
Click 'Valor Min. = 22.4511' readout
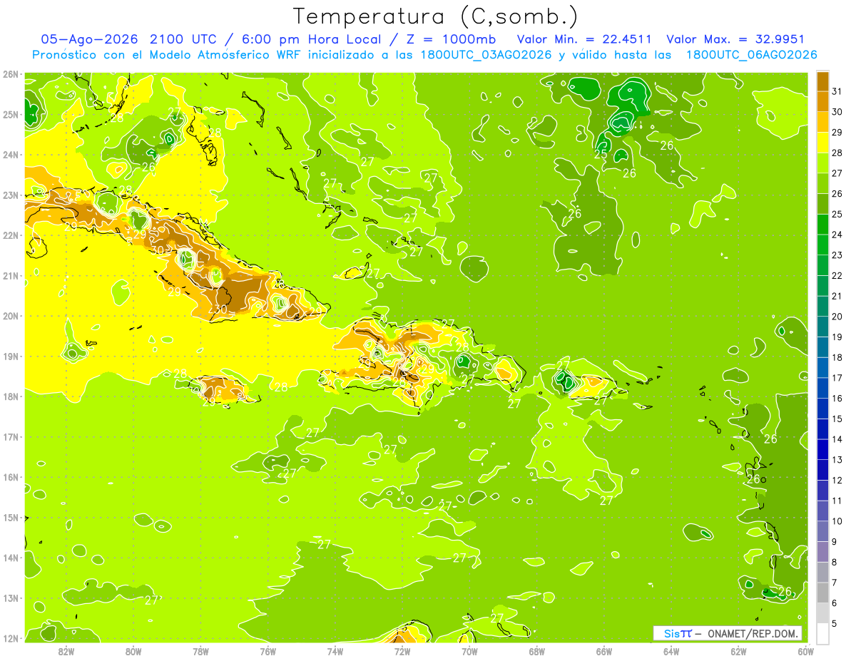(x=586, y=39)
